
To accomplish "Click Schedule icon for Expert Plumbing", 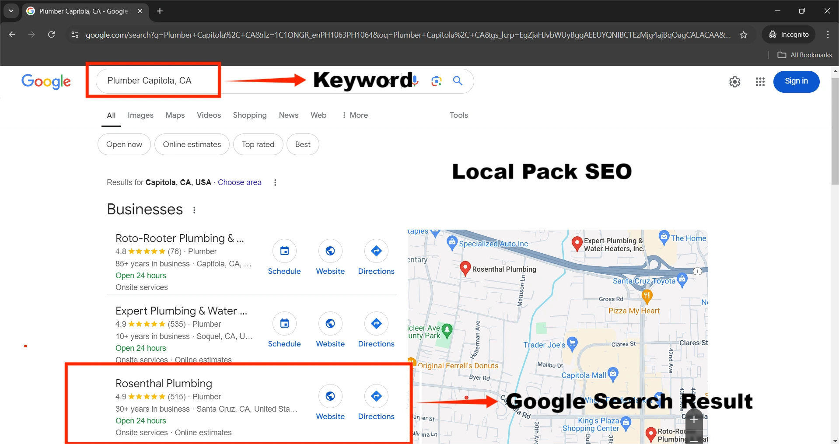I will pyautogui.click(x=284, y=323).
